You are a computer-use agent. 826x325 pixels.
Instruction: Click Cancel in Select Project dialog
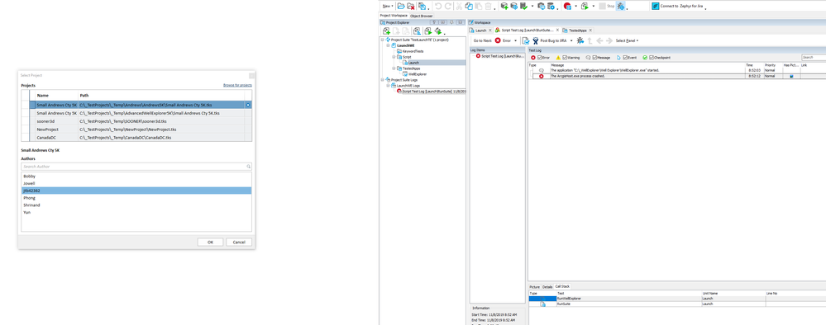[x=239, y=242]
